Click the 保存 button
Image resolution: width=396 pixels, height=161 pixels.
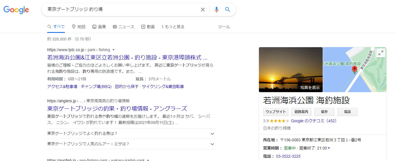click(x=324, y=112)
